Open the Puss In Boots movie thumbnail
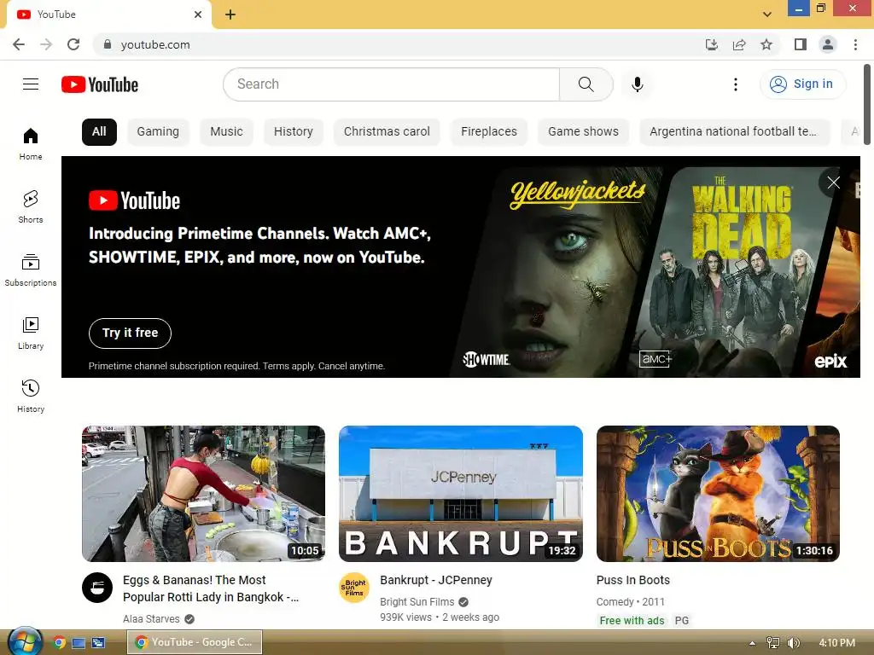The image size is (874, 655). (718, 494)
